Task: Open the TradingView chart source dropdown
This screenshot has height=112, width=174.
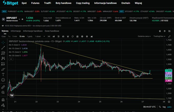Action: coord(159,36)
